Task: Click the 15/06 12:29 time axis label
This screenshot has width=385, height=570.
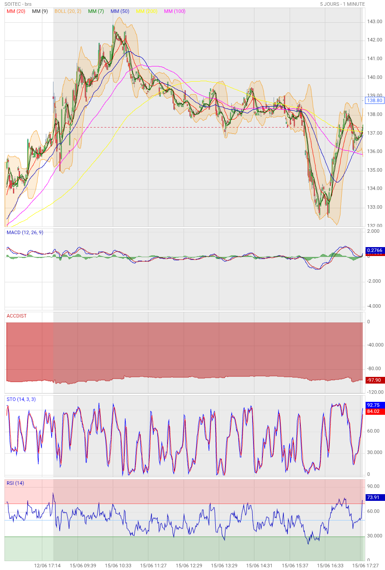Action: pyautogui.click(x=189, y=566)
